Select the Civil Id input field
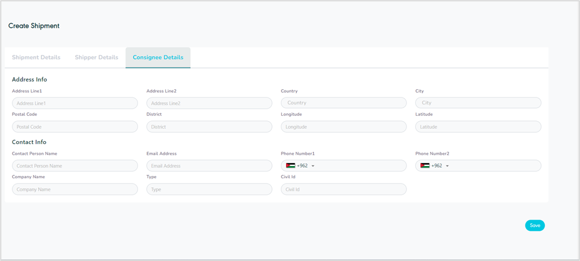The height and width of the screenshot is (261, 580). [344, 190]
